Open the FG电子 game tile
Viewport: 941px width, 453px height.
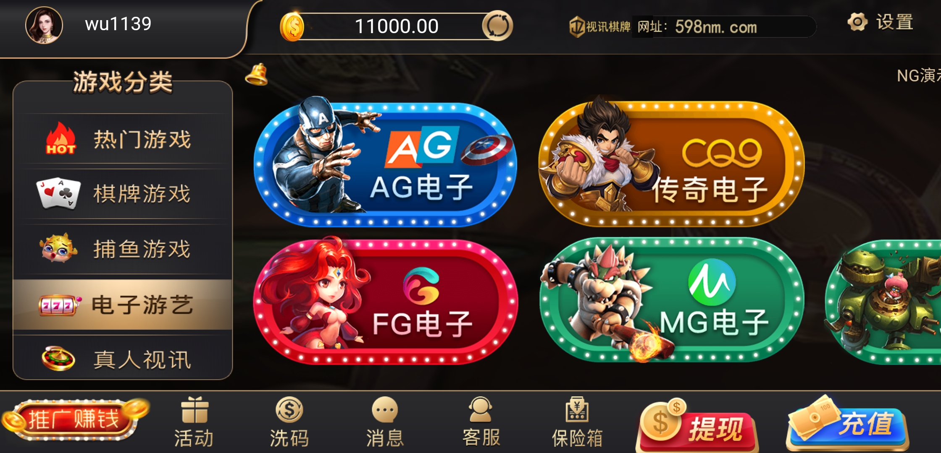(x=385, y=301)
